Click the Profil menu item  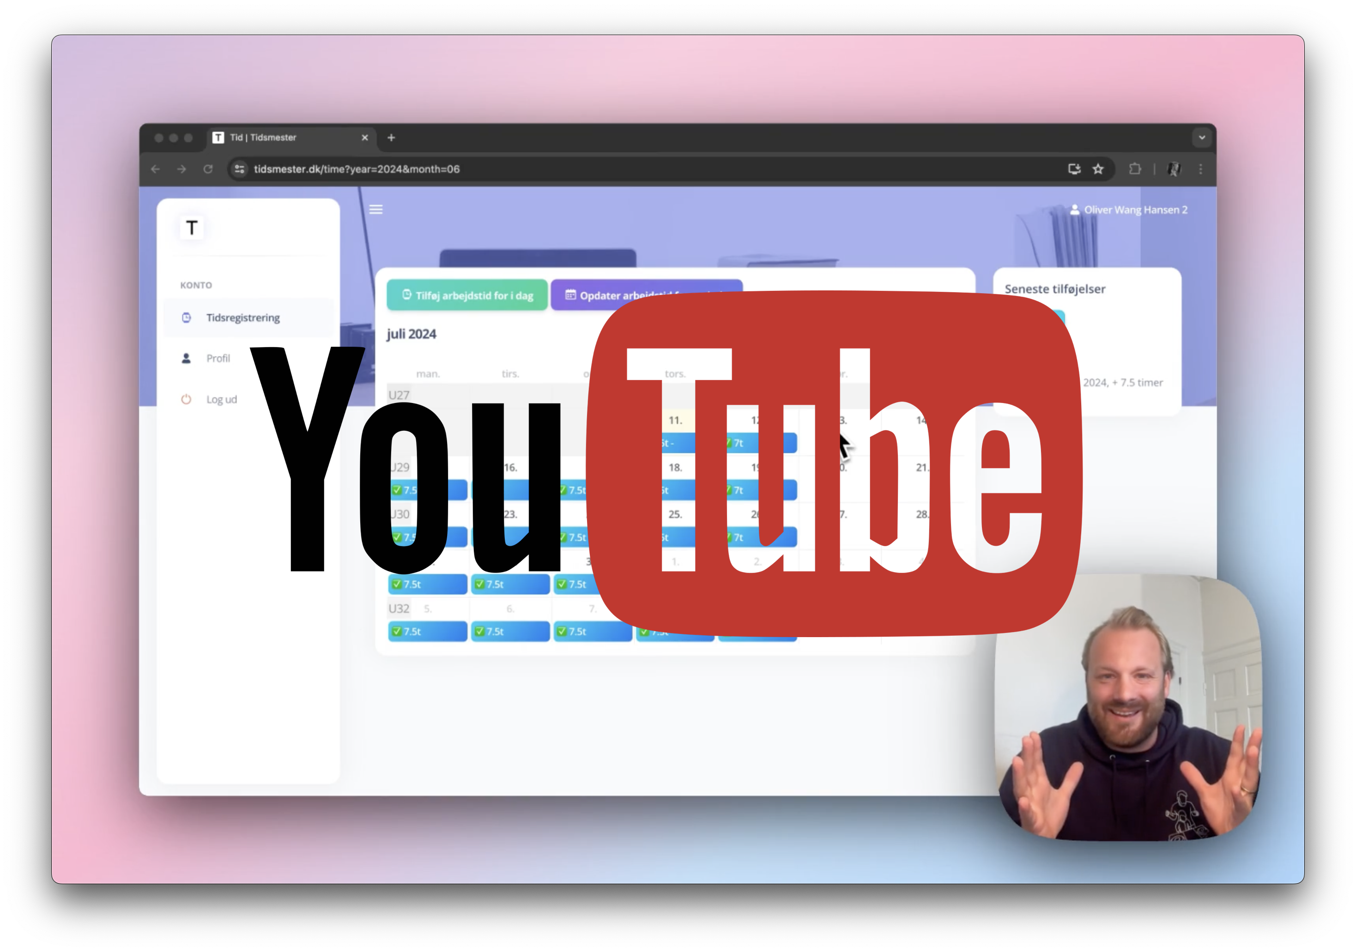pyautogui.click(x=218, y=357)
